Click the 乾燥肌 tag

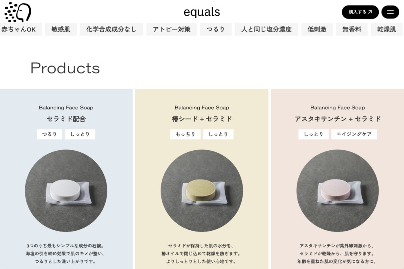(387, 29)
